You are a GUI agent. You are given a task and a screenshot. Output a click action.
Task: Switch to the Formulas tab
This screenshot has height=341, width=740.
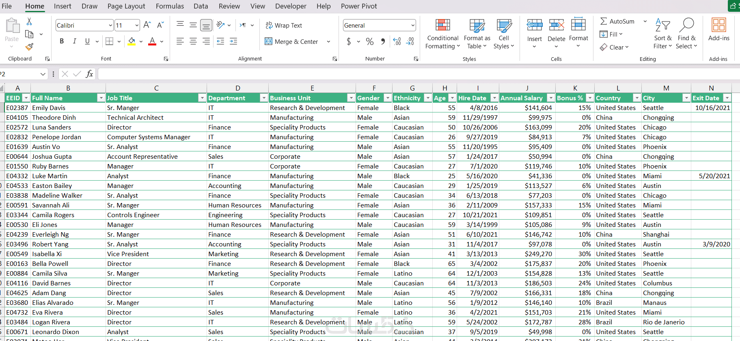pyautogui.click(x=170, y=6)
